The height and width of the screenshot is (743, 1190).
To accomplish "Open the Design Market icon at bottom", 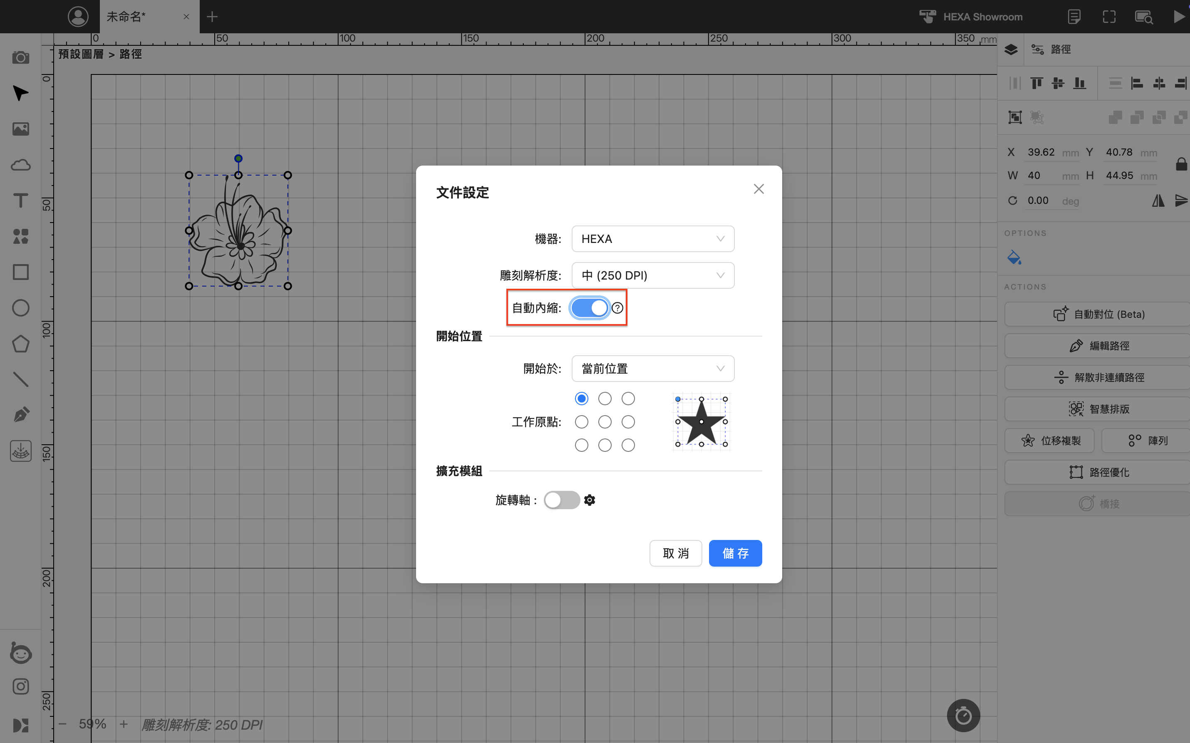I will (x=21, y=725).
